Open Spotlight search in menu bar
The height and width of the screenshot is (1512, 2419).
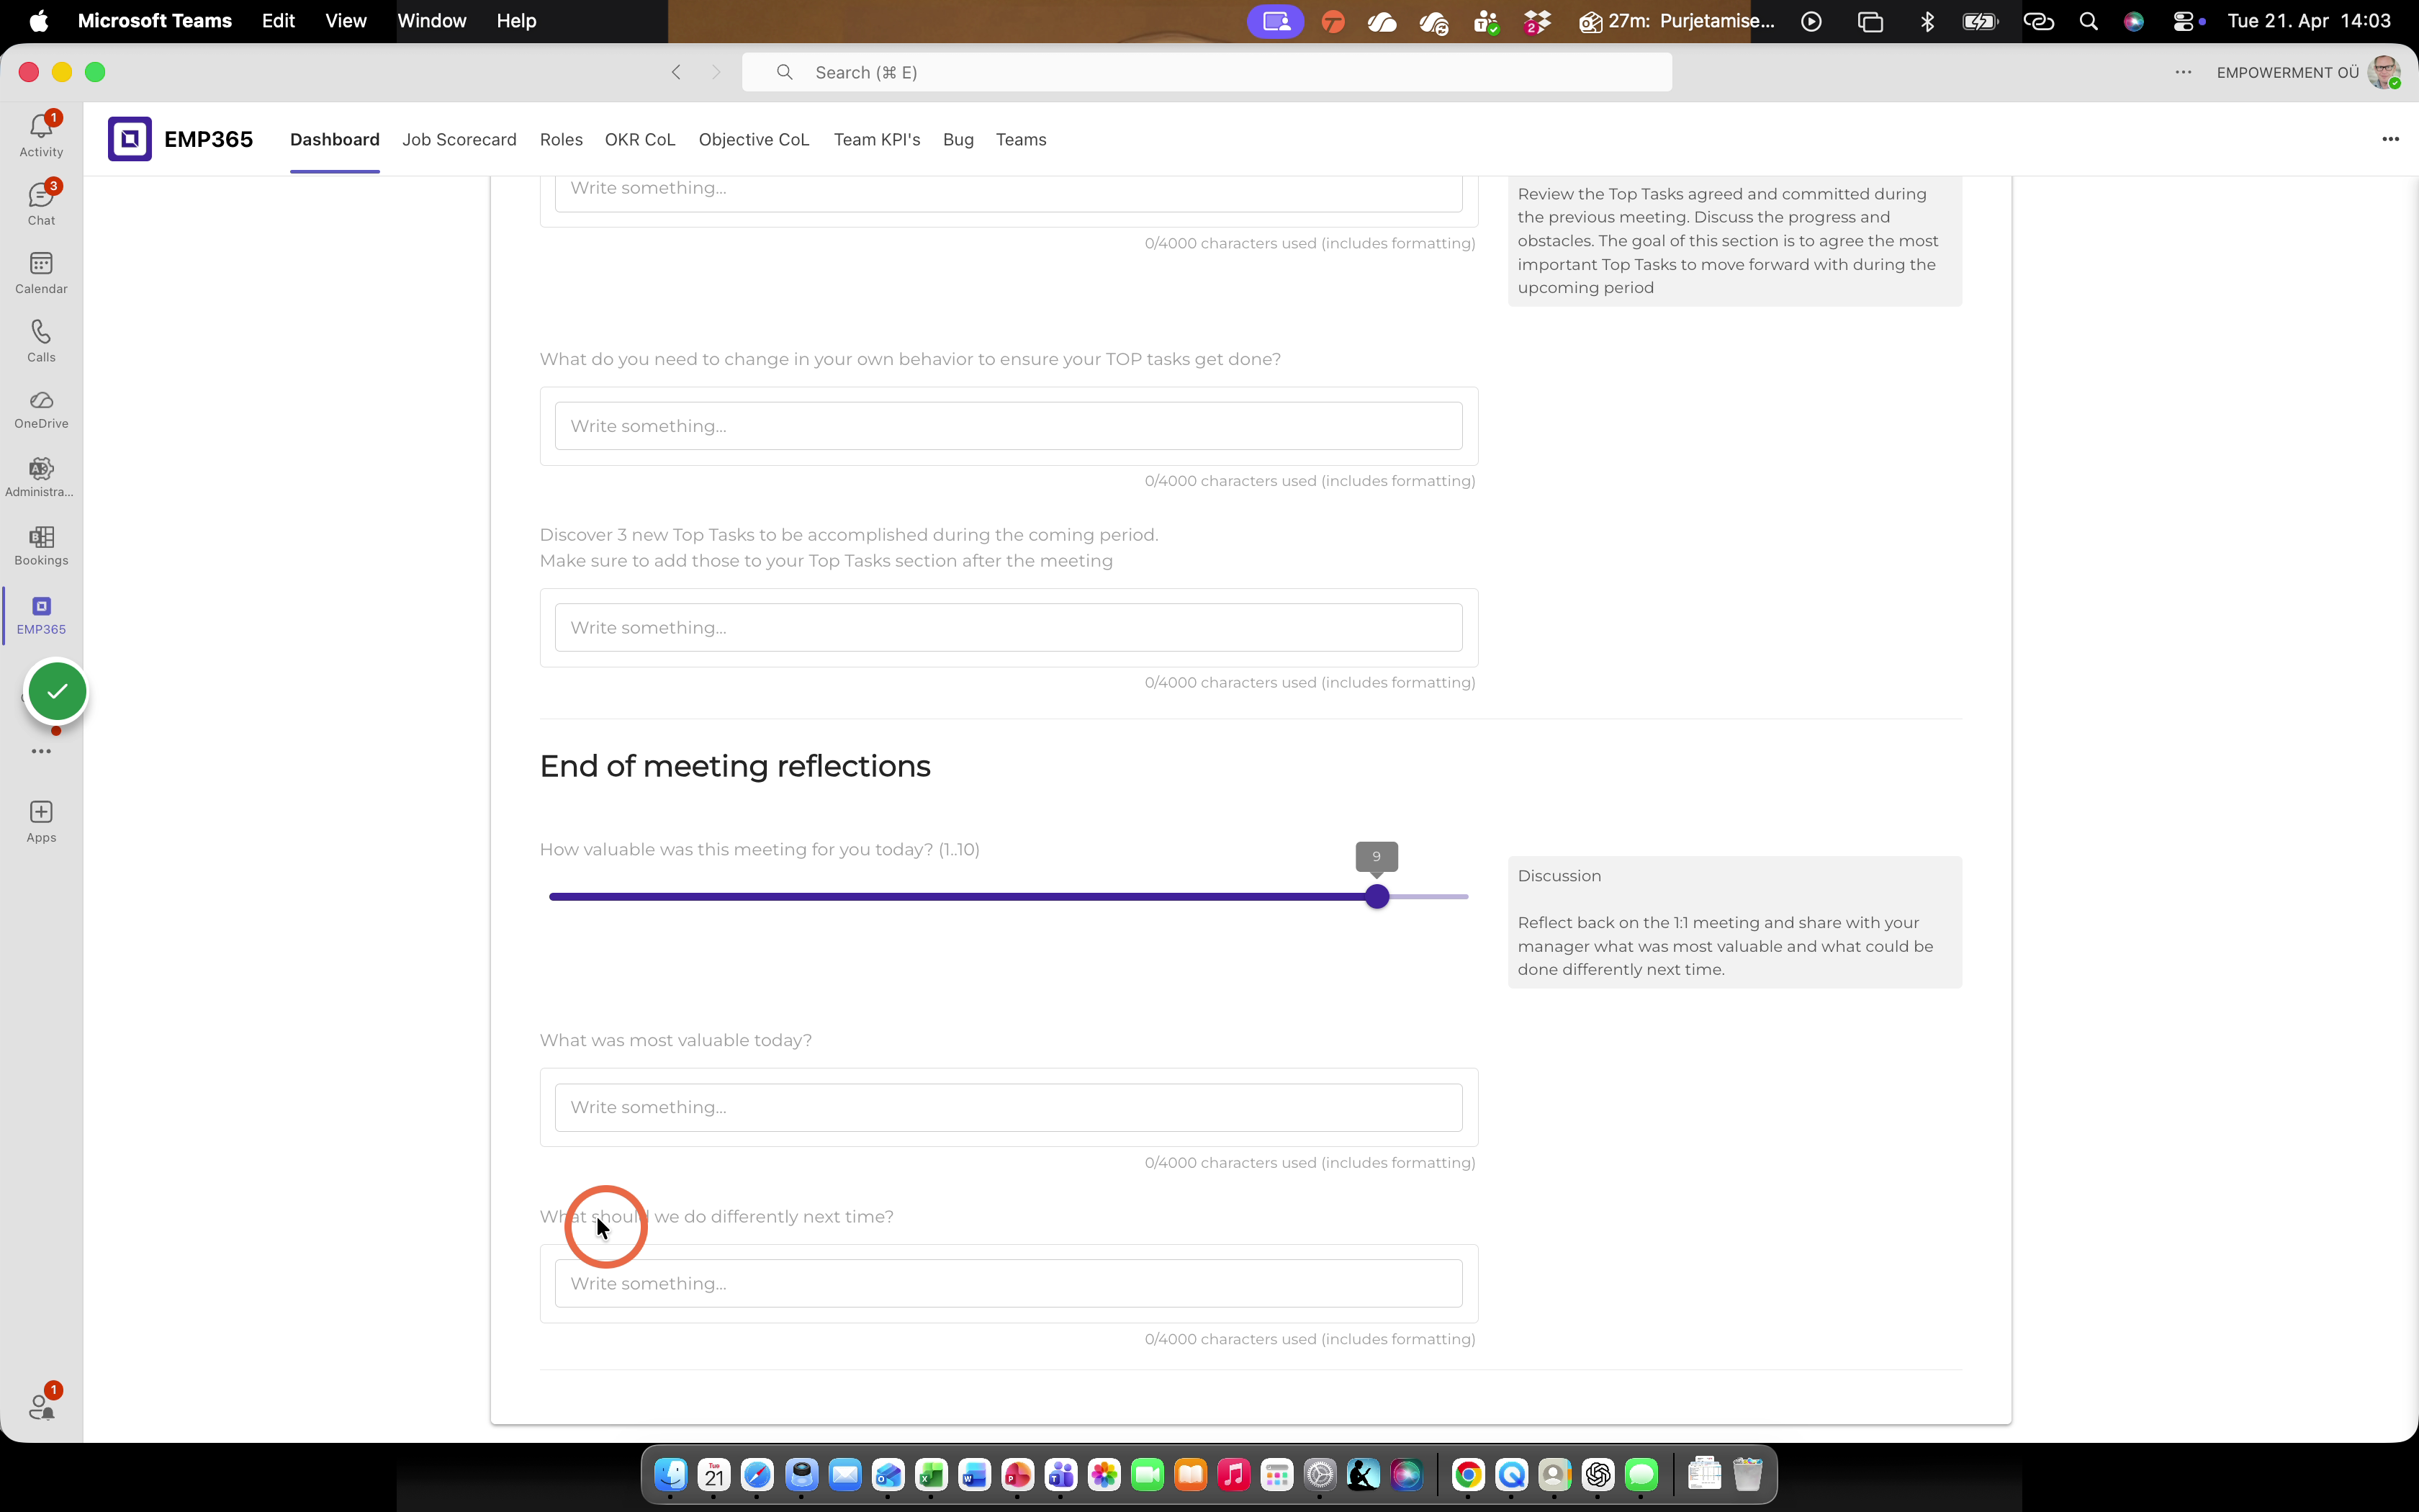pos(2088,21)
